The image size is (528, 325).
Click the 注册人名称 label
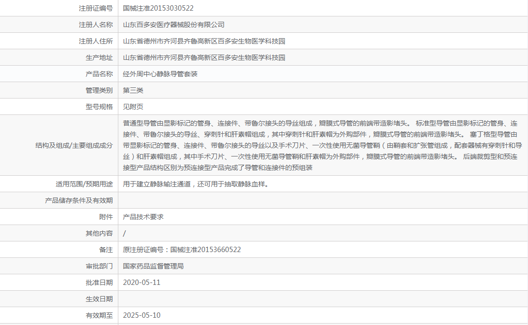click(x=96, y=25)
